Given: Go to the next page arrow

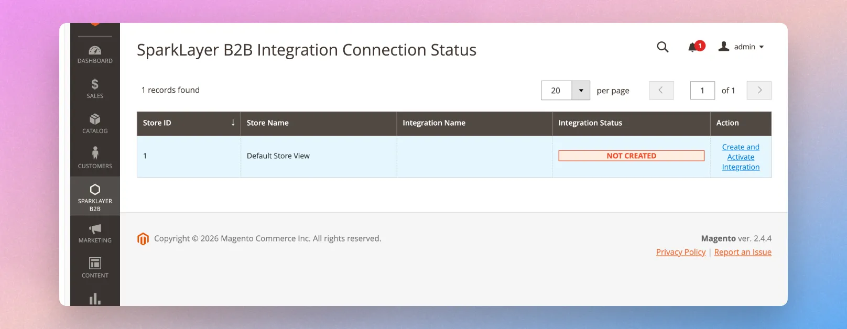Looking at the screenshot, I should click(759, 91).
